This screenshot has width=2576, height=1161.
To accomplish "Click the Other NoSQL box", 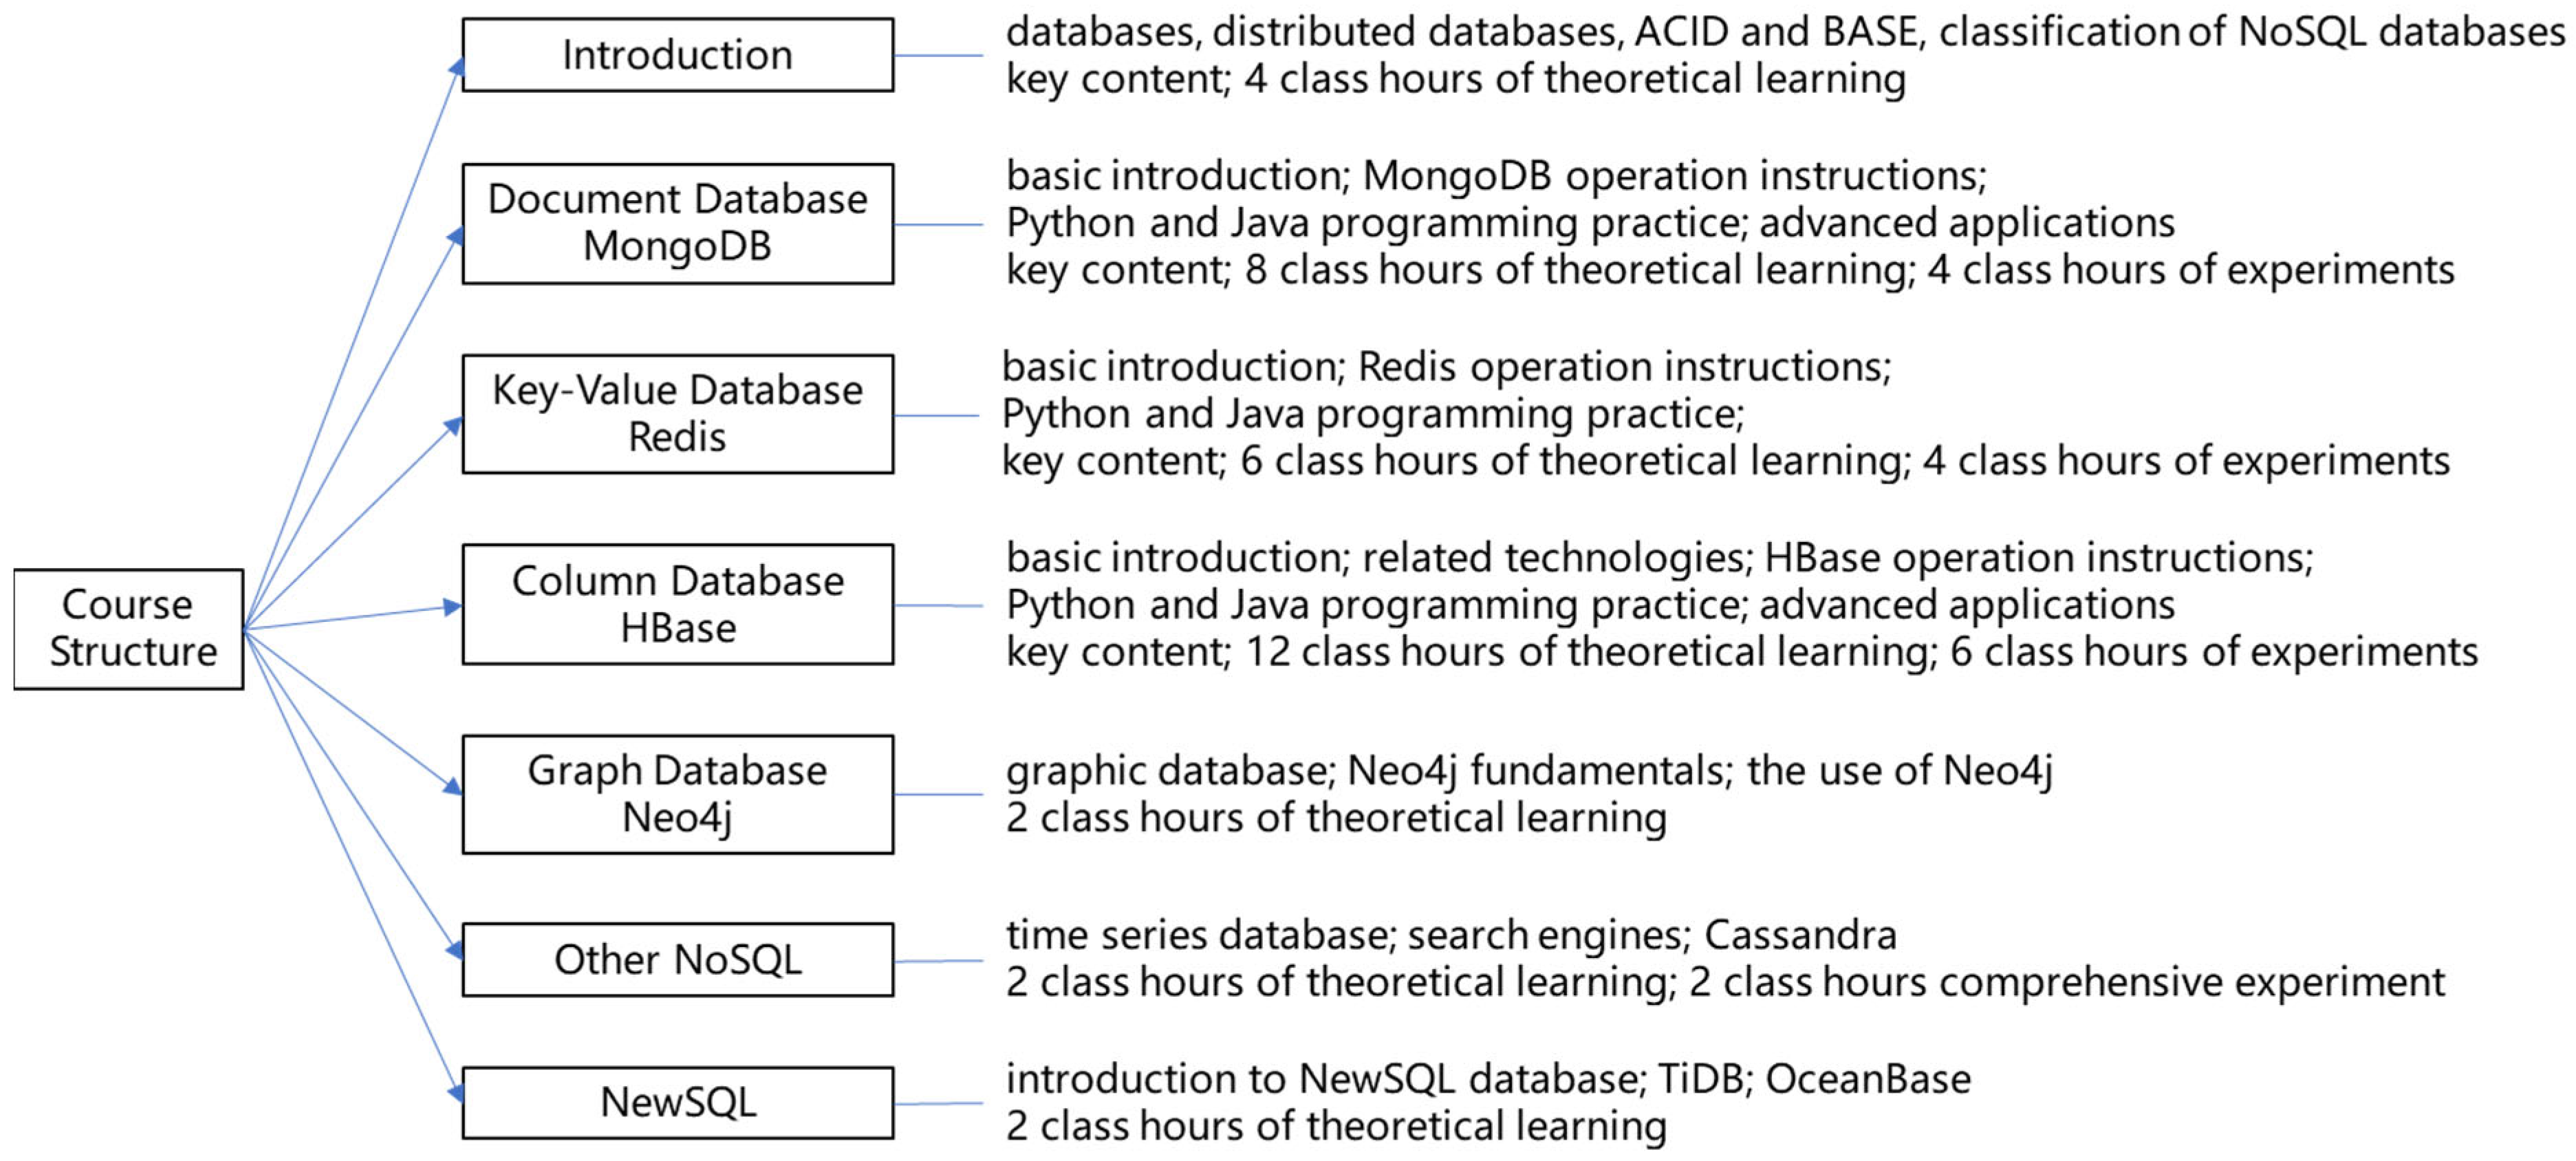I will (x=677, y=959).
